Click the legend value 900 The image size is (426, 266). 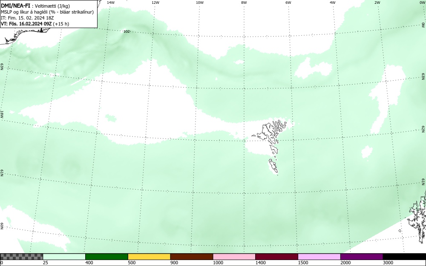click(x=174, y=263)
